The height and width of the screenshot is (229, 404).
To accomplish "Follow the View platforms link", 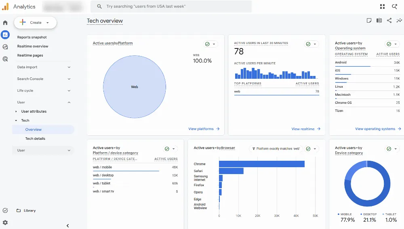I will click(x=204, y=129).
